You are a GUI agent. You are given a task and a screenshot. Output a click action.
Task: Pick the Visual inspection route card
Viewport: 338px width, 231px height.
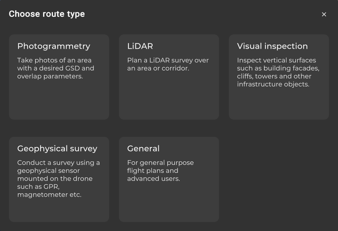279,77
